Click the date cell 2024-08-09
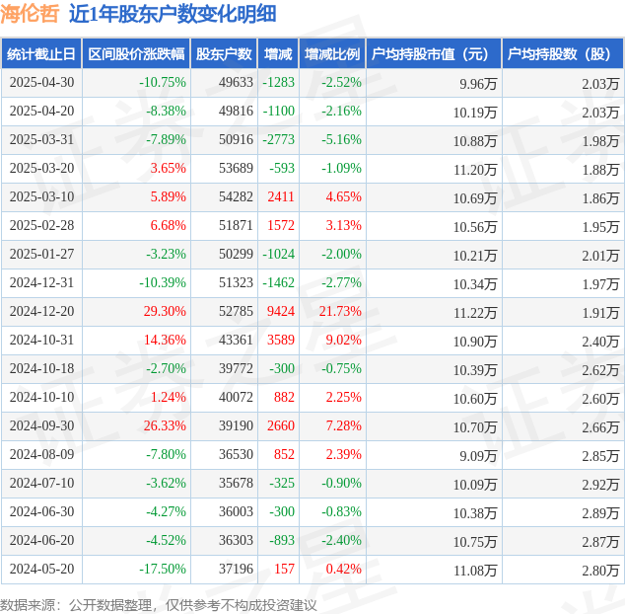Viewport: 625px width, 614px height. click(41, 454)
